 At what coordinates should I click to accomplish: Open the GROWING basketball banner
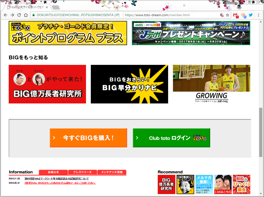click(x=211, y=84)
